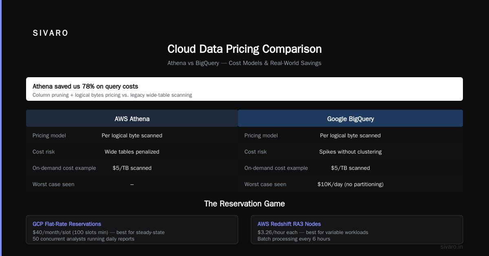
Task: Select the column pruning description line
Action: click(112, 95)
